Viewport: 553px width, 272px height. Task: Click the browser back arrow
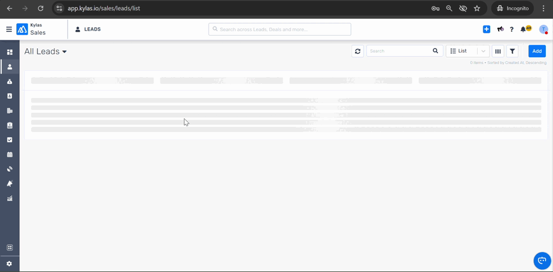tap(10, 8)
